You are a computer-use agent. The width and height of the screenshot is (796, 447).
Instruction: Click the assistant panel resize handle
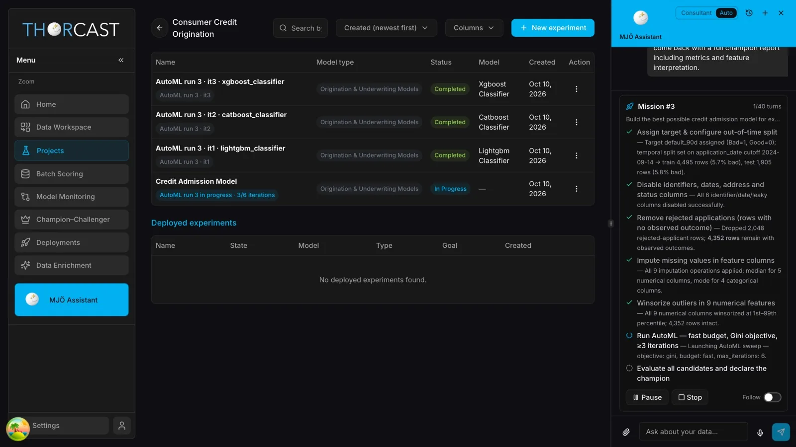[611, 223]
